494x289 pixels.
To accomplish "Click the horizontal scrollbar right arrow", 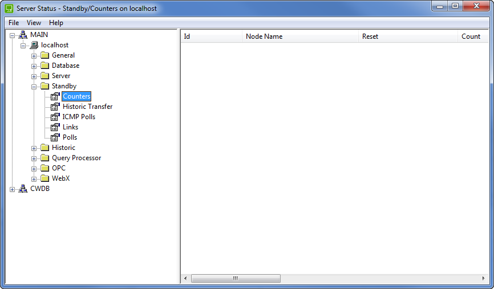I will (x=484, y=279).
